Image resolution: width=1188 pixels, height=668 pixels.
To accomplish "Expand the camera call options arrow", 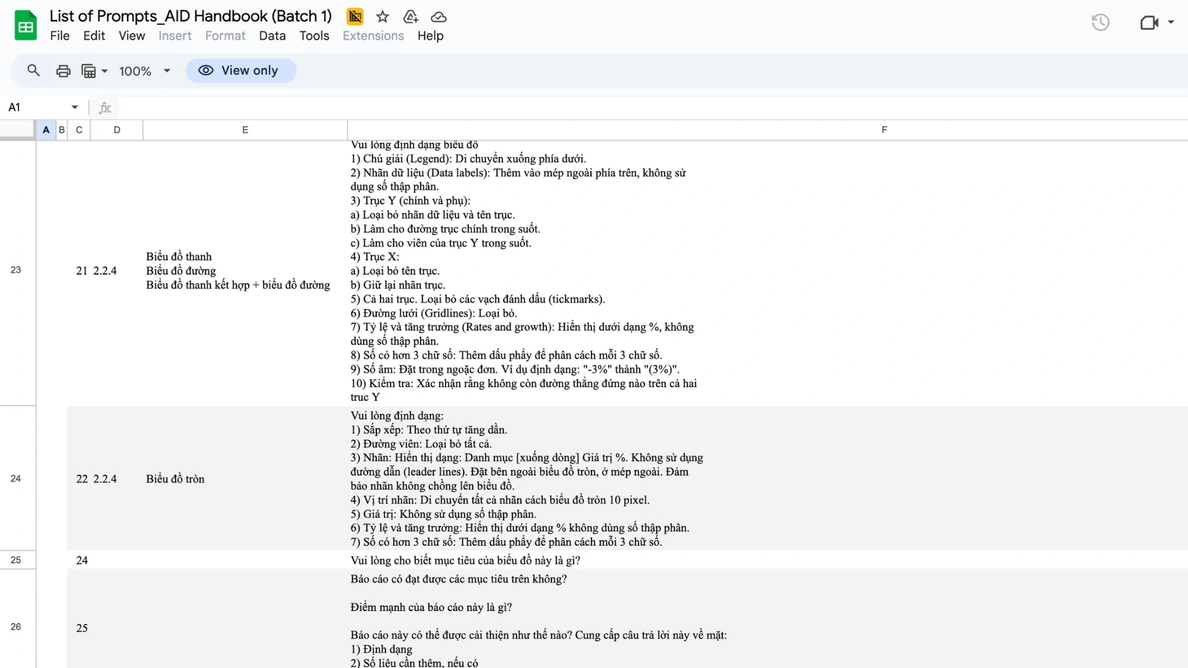I will coord(1171,22).
